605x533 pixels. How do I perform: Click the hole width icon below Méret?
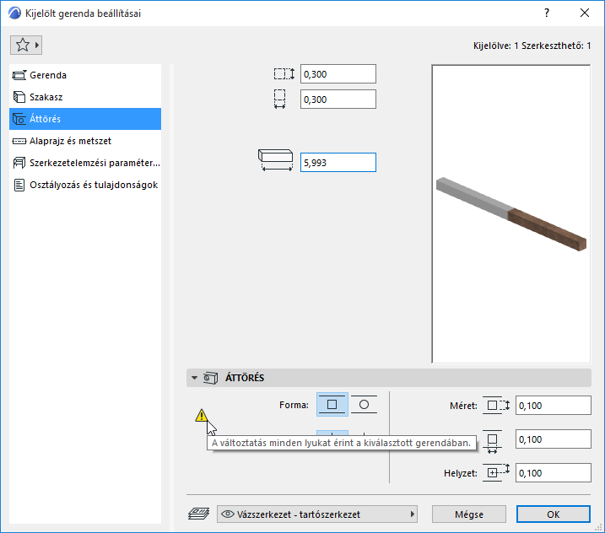492,441
